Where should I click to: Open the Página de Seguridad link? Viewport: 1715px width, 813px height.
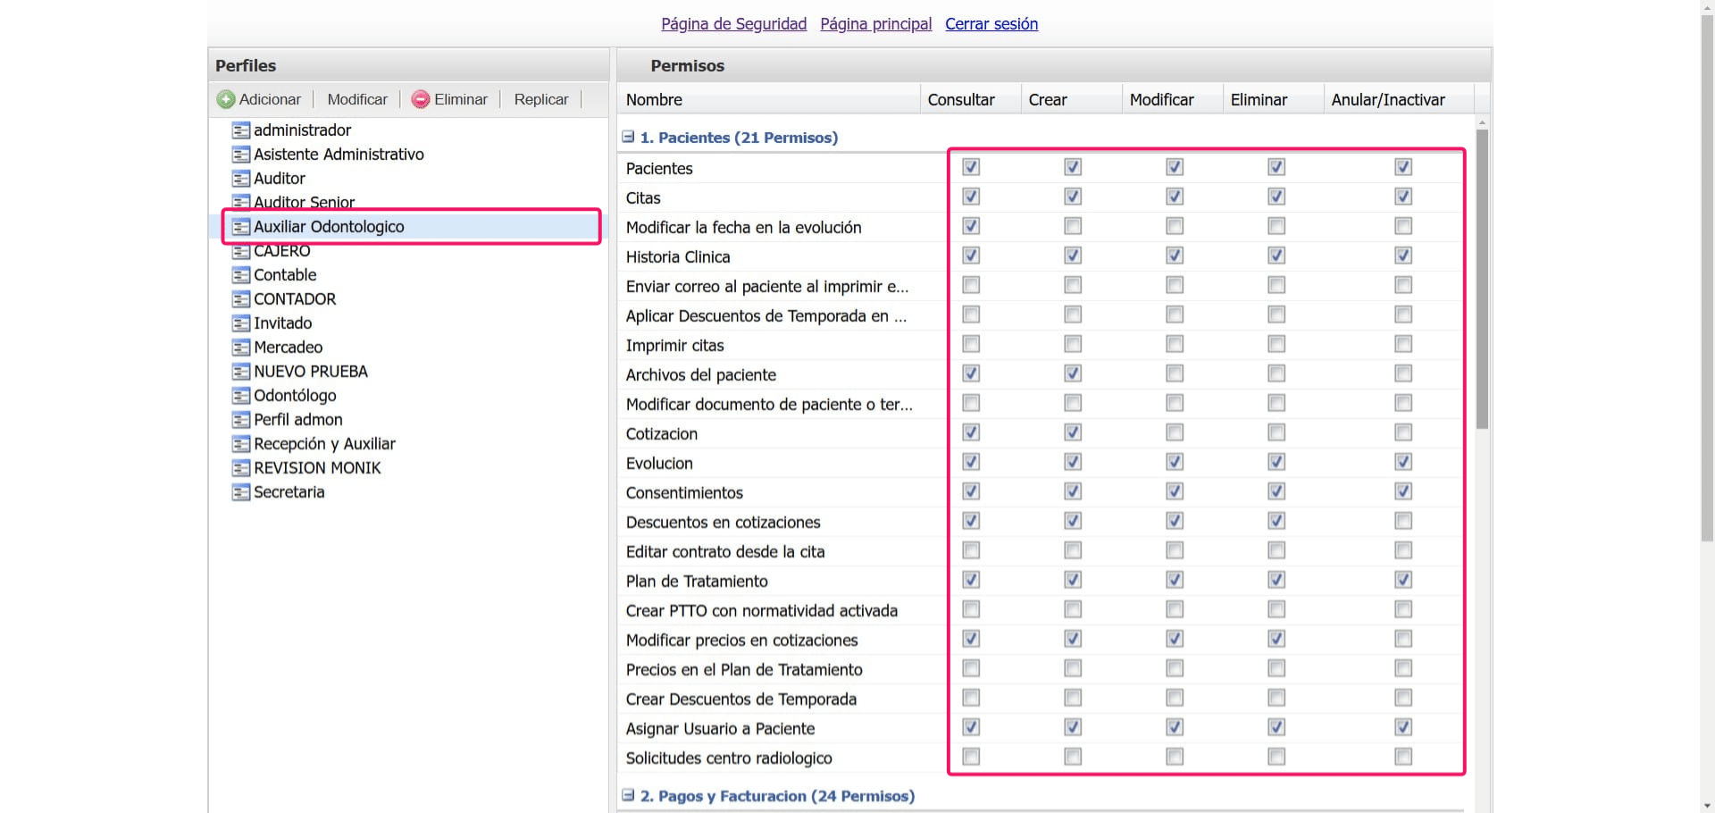point(733,24)
